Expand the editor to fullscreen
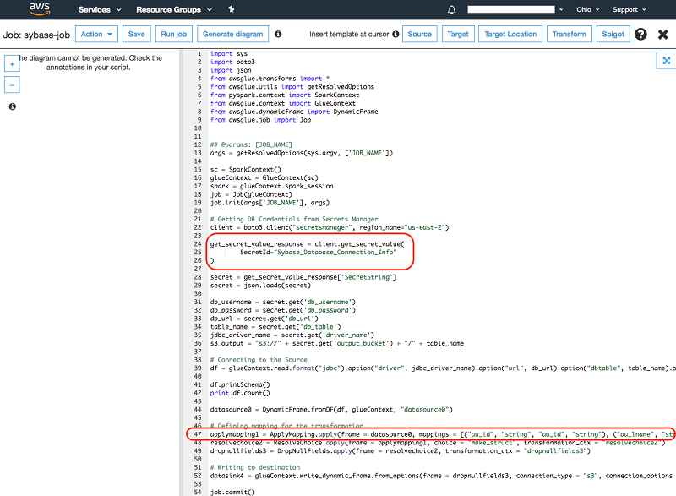Screen dimensions: 676x496 (666, 61)
